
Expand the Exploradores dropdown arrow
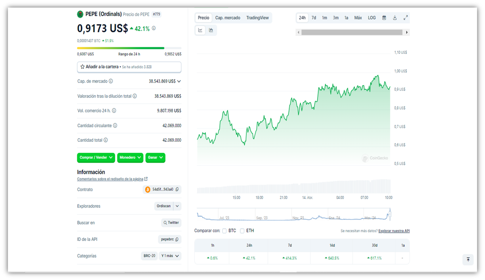[x=177, y=206]
